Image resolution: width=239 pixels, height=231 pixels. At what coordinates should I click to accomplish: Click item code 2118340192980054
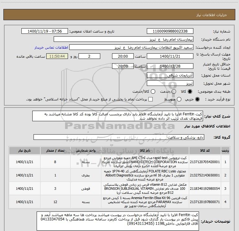click(205, 189)
